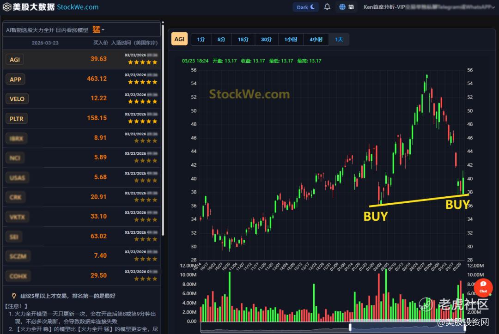Click the 美股大数据 site title
The image size is (499, 334).
coord(33,7)
